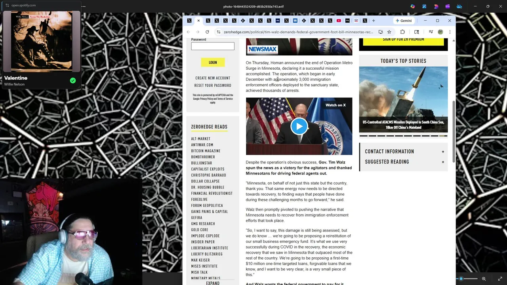Click EXPAND under ZeroHedge Reads list
The height and width of the screenshot is (285, 507).
click(x=213, y=283)
